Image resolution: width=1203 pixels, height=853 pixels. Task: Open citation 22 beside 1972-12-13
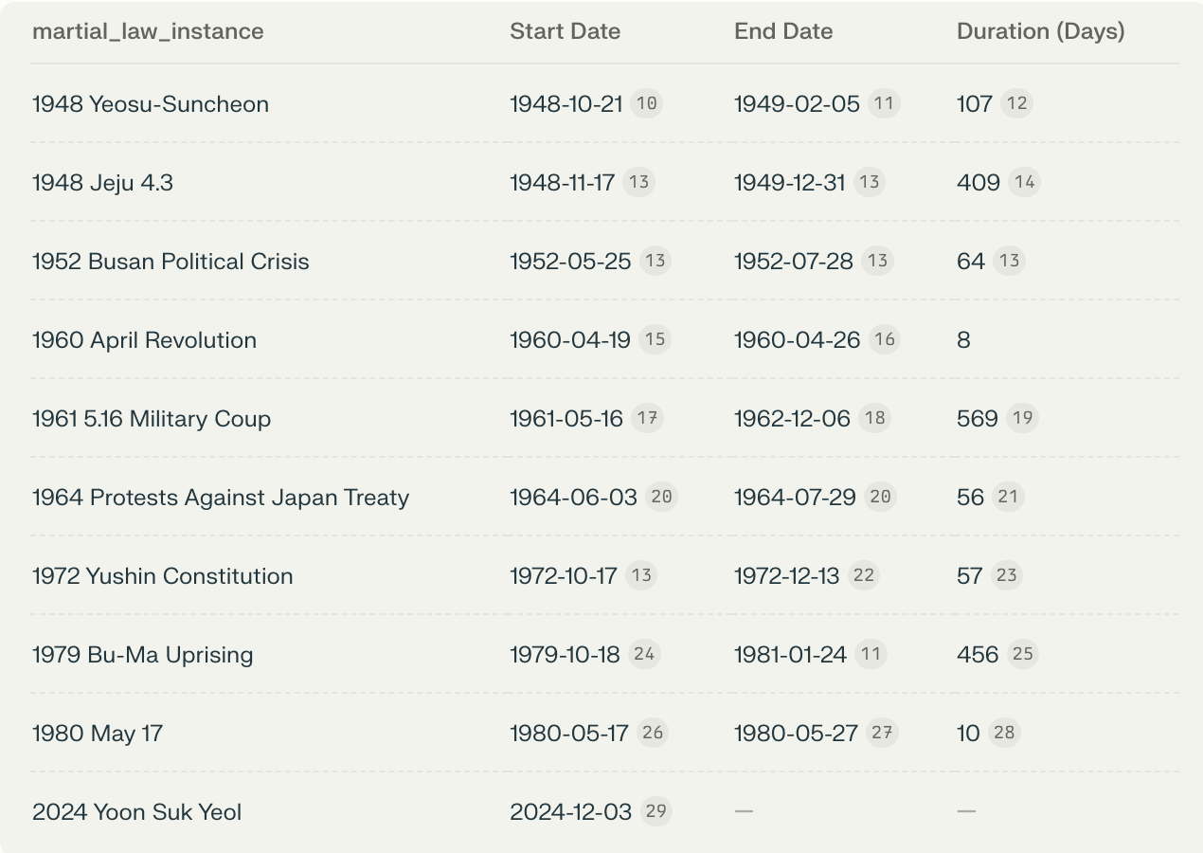(x=863, y=575)
